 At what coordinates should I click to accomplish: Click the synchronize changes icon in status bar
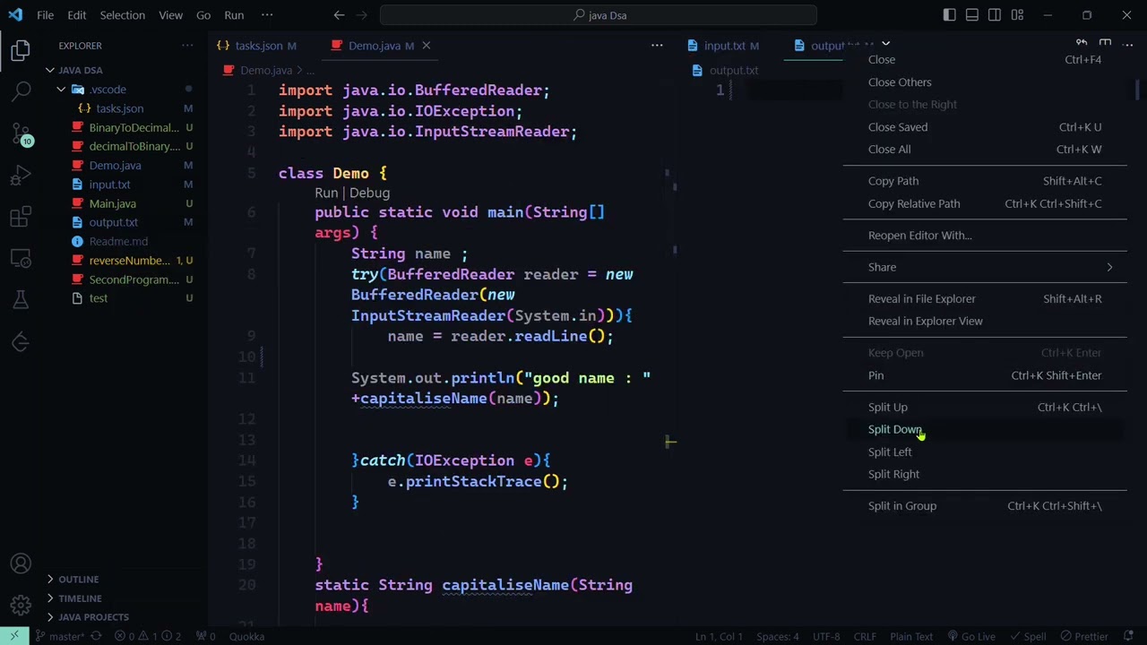(98, 636)
